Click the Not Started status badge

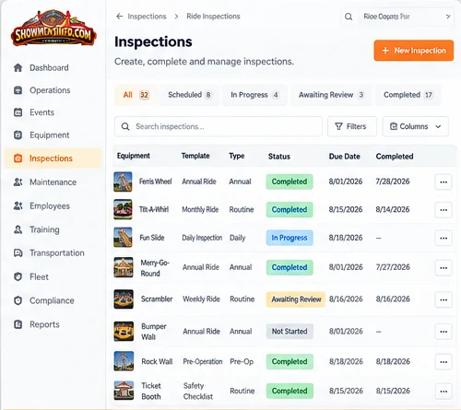point(290,331)
